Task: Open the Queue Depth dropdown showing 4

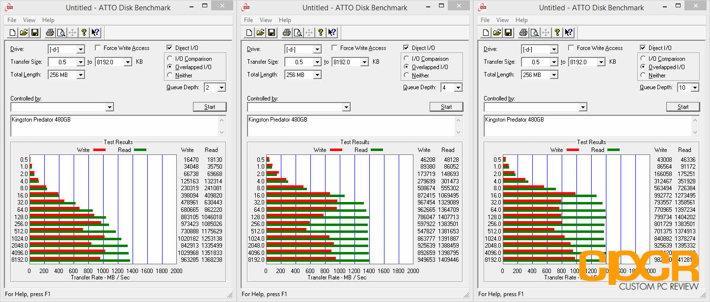Action: [x=458, y=87]
